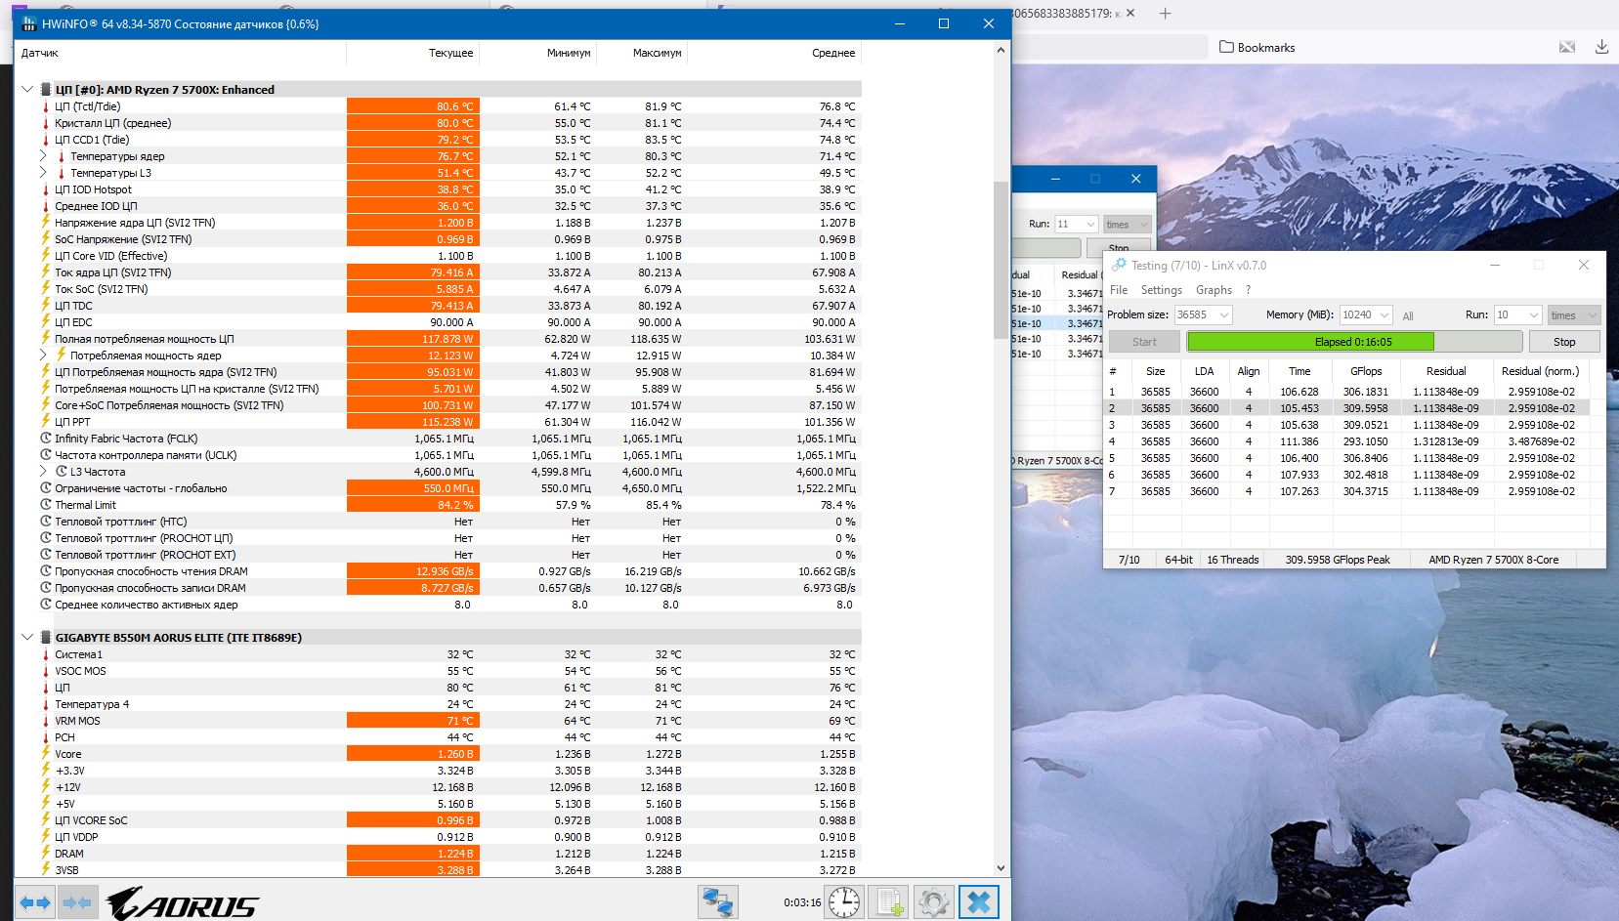The height and width of the screenshot is (921, 1619).
Task: Close sensors with the blue X toolbar icon
Action: coord(979,902)
